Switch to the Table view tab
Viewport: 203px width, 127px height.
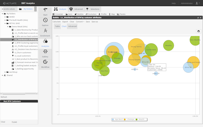pyautogui.click(x=57, y=26)
